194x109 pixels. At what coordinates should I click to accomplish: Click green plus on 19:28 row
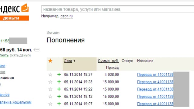(59, 82)
